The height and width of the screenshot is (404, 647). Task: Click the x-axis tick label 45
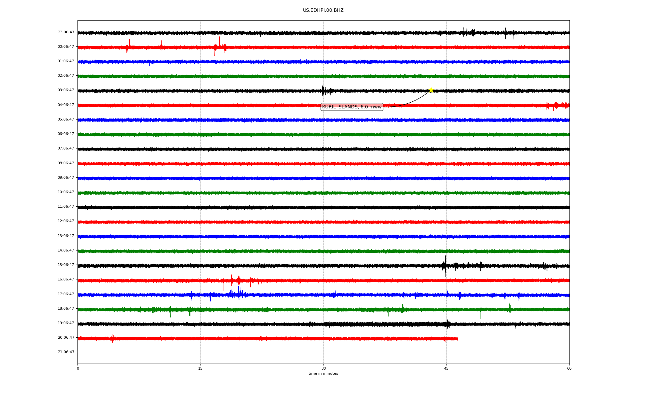446,369
